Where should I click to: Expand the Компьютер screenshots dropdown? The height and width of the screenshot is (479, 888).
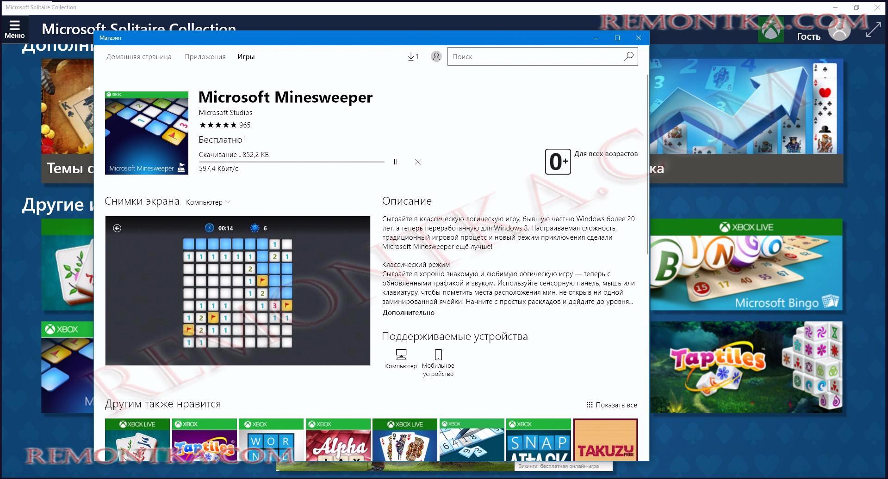coord(208,202)
